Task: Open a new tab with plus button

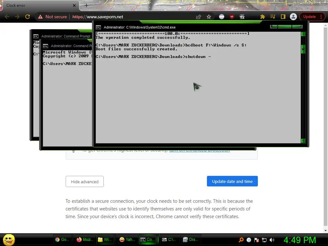Action: (x=86, y=5)
